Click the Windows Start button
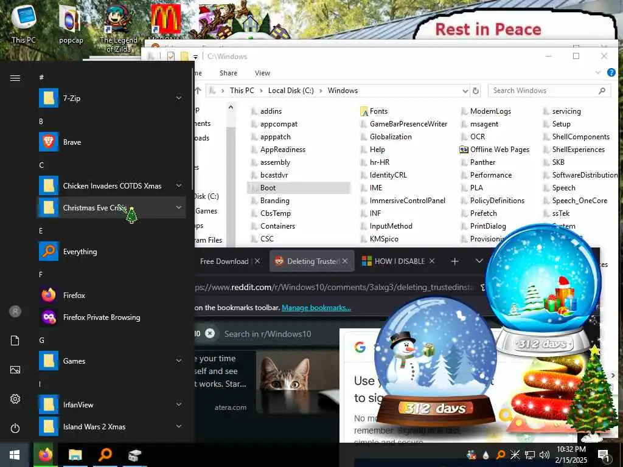623x467 pixels. (15, 455)
